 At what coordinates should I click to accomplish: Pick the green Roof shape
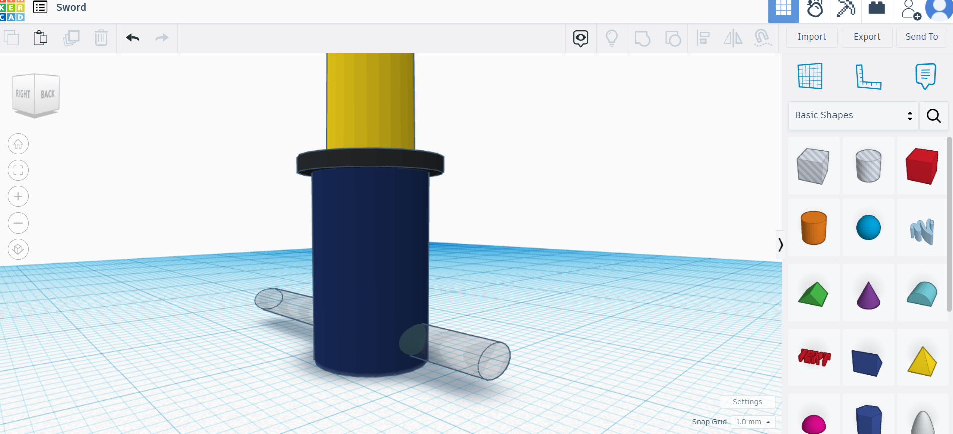pos(813,294)
